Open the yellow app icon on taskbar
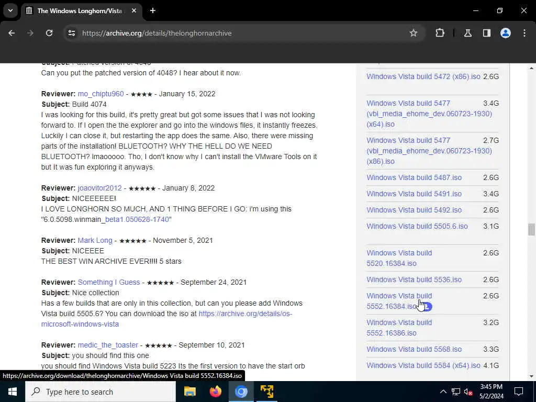 point(266,392)
